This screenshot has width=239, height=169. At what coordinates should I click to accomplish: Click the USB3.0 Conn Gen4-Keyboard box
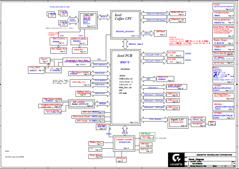tap(83, 94)
